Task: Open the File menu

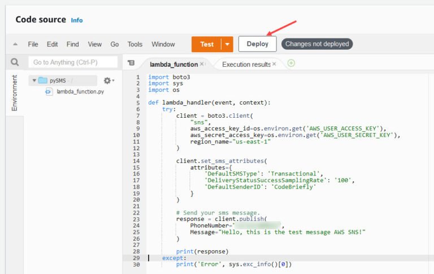Action: [x=33, y=44]
